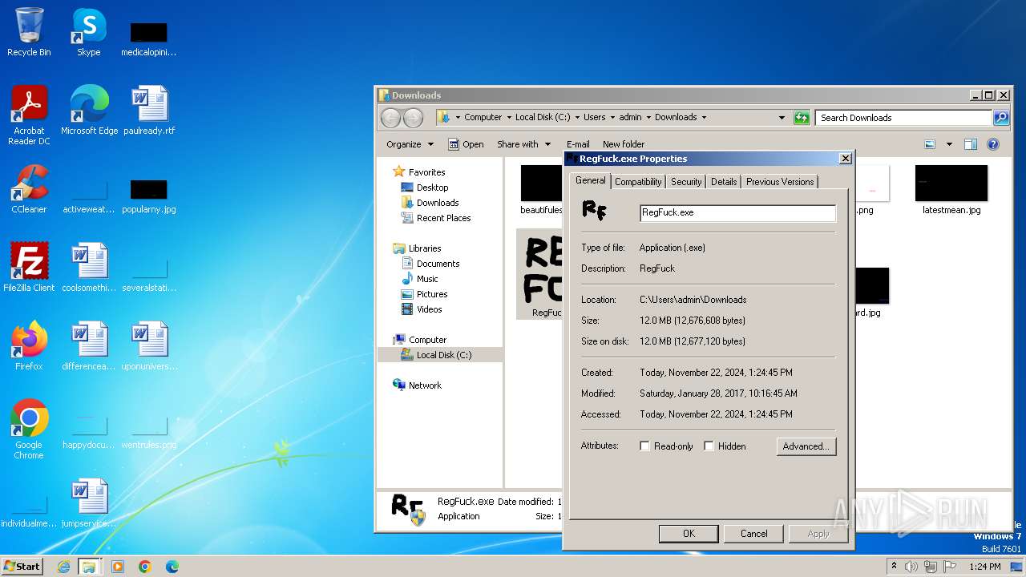Launch Firefox from the desktop
The height and width of the screenshot is (577, 1026).
[29, 346]
